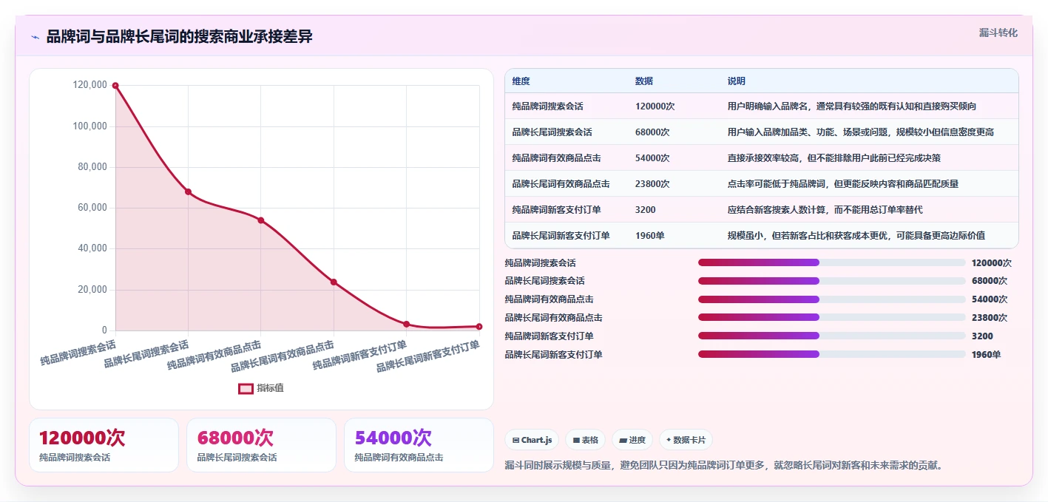
Task: Select the 54000次 data card
Action: 419,445
